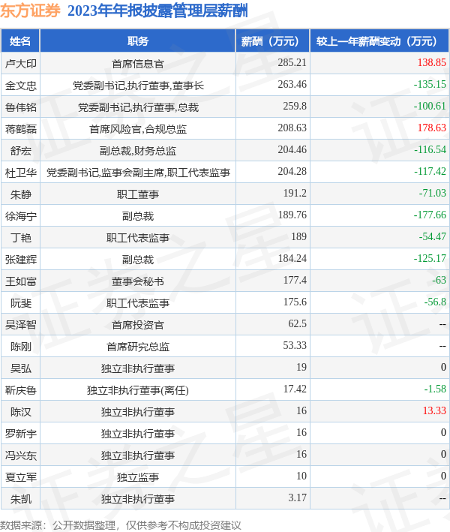Select change value 178.63
450x532 pixels.
[431, 128]
